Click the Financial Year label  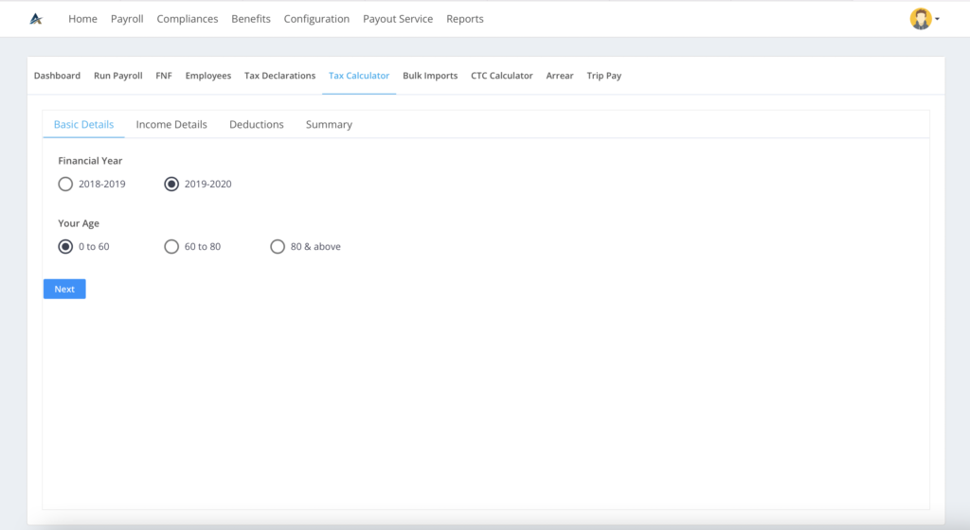tap(90, 161)
